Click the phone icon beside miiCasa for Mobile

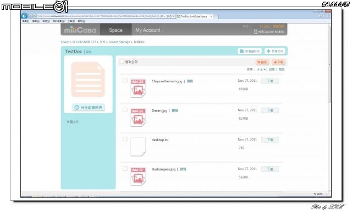tap(255, 32)
